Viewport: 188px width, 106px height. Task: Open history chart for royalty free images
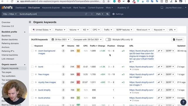(x=160, y=82)
